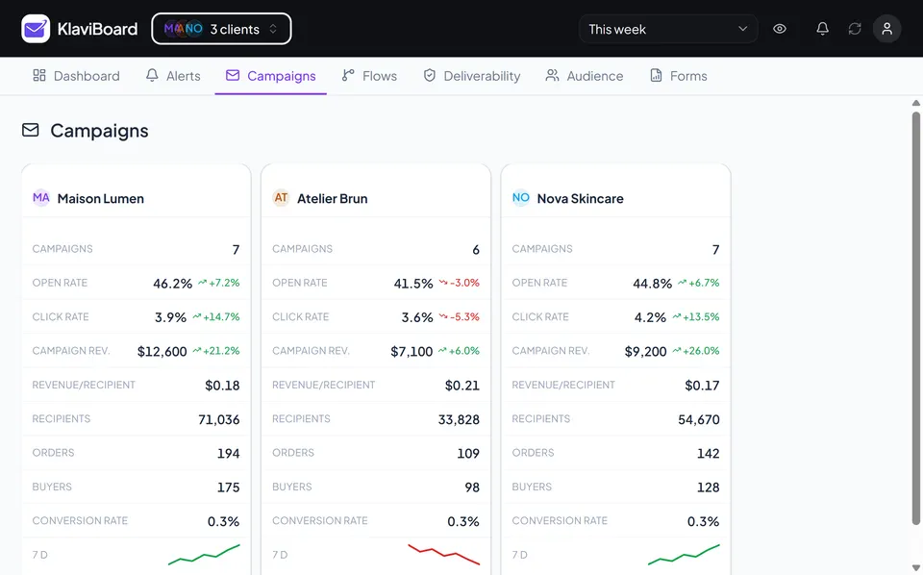923x575 pixels.
Task: Click the refresh sync icon
Action: [x=854, y=29]
